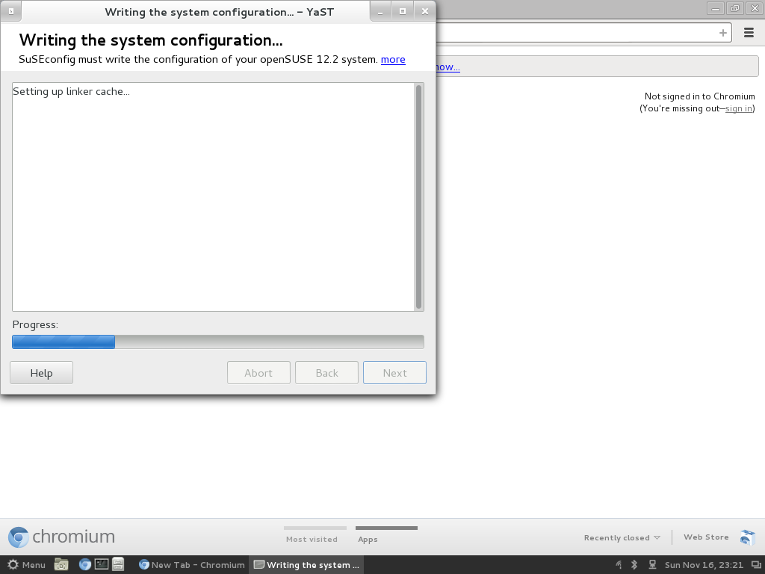This screenshot has height=574, width=765.
Task: Click the Bluetooth tray icon
Action: (x=634, y=565)
